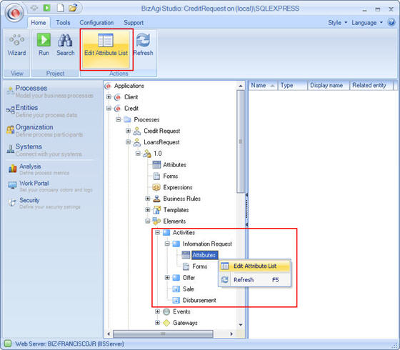Select the Sale activity item
400x350 pixels.
pyautogui.click(x=189, y=289)
